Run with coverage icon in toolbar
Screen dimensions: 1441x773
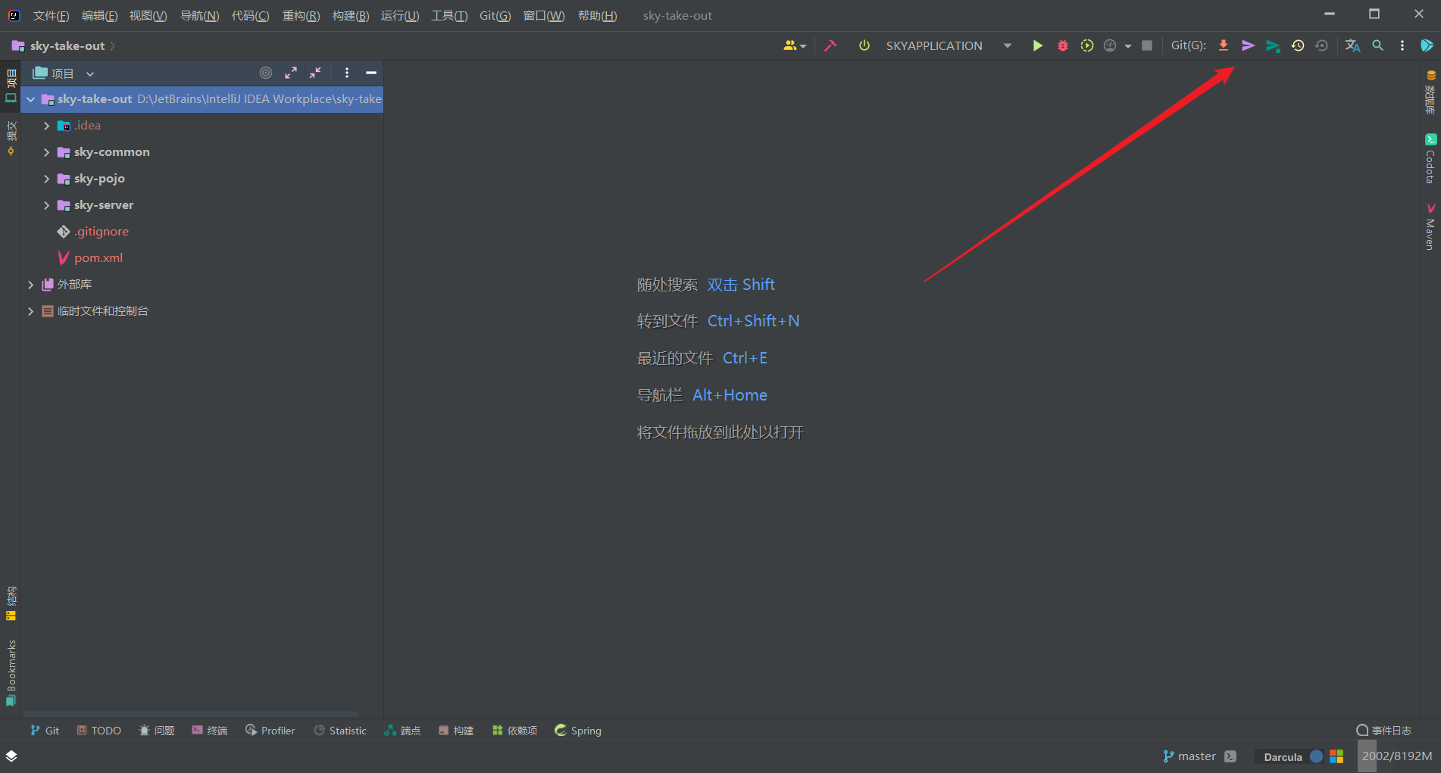(1086, 45)
